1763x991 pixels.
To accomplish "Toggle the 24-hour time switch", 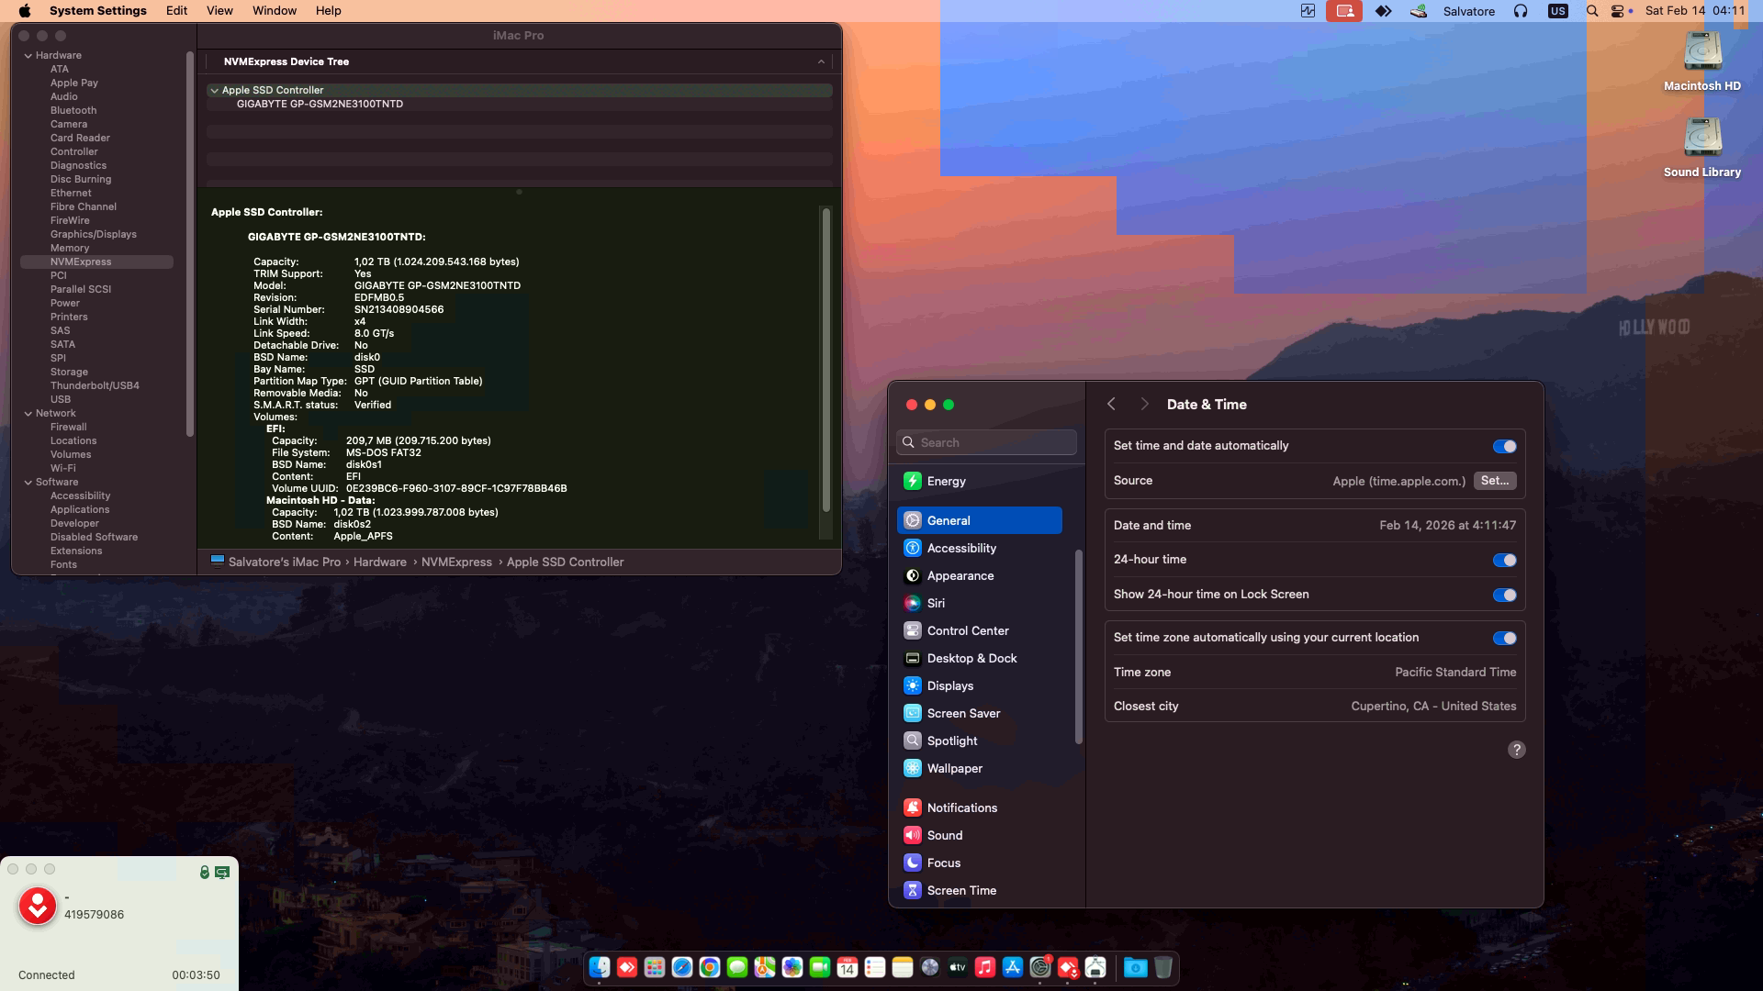I will coord(1504,560).
